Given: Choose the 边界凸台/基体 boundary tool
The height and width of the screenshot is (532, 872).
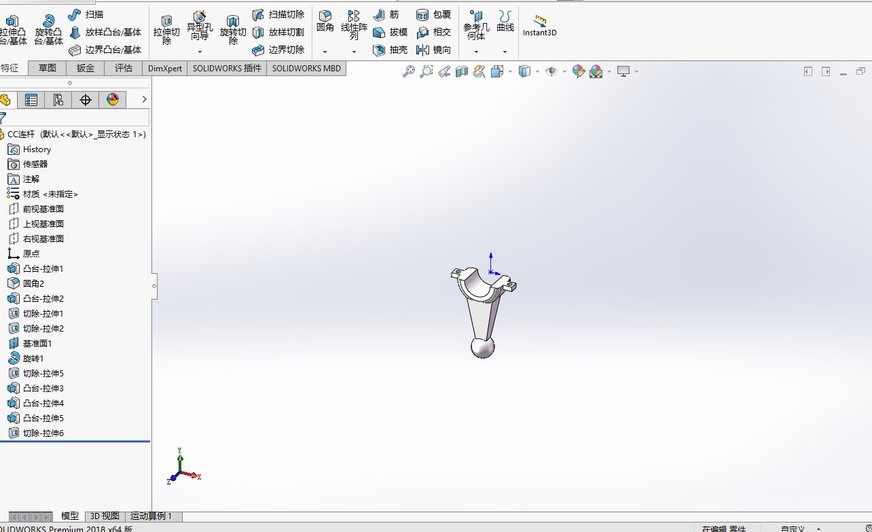Looking at the screenshot, I should tap(105, 50).
